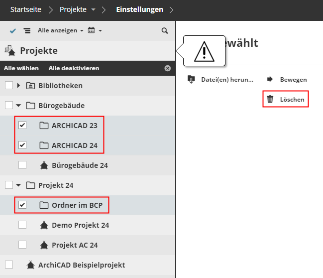Click the calendar filter icon
The width and height of the screenshot is (323, 278).
tap(92, 31)
